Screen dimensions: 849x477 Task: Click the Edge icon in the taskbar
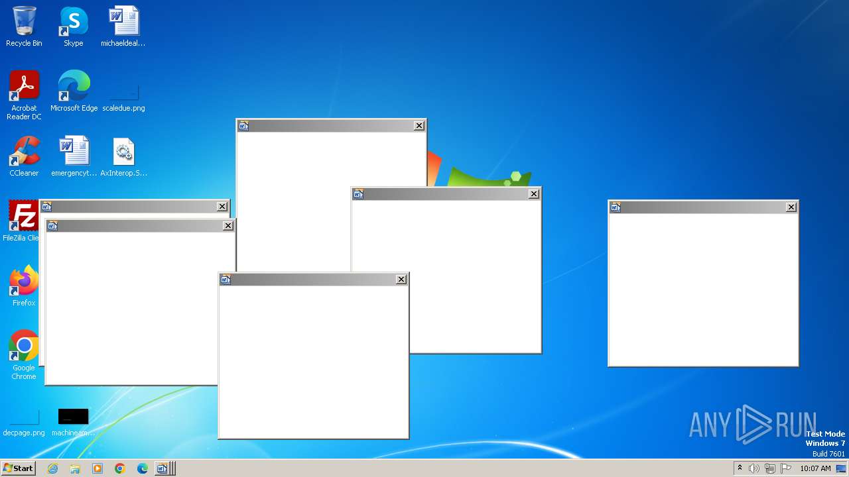coord(143,468)
